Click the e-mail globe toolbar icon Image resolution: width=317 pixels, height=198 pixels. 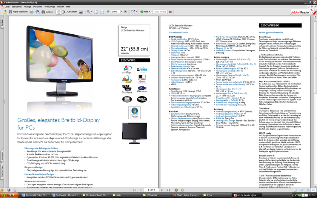coord(37,12)
